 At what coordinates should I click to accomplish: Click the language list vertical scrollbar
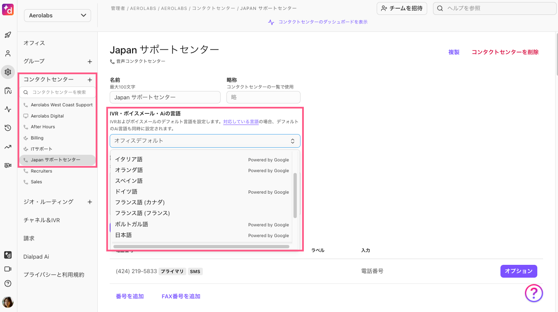point(295,195)
